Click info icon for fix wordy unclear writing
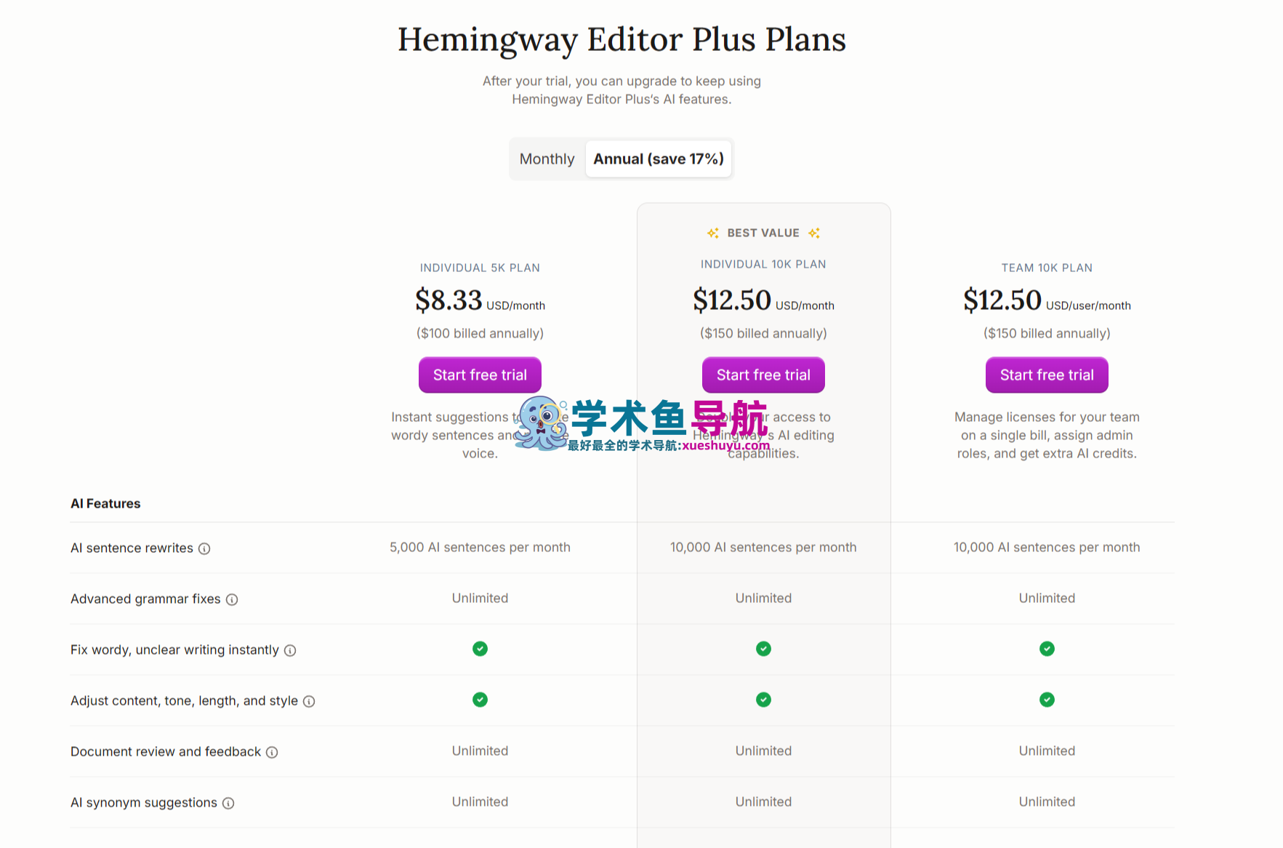The image size is (1283, 848). pyautogui.click(x=290, y=650)
